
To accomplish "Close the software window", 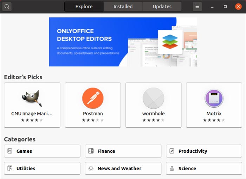I will coord(238,7).
